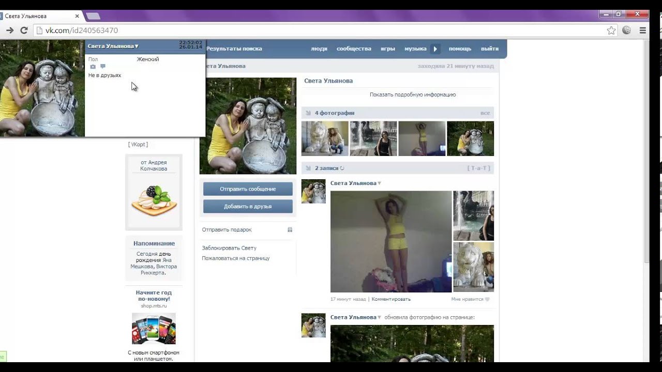
Task: Click Результаты поиска in header
Action: pos(234,49)
